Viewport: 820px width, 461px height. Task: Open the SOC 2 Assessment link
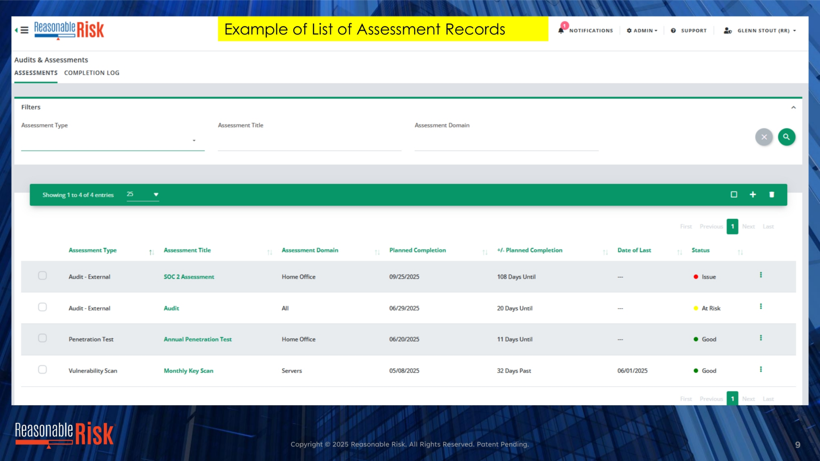click(189, 277)
